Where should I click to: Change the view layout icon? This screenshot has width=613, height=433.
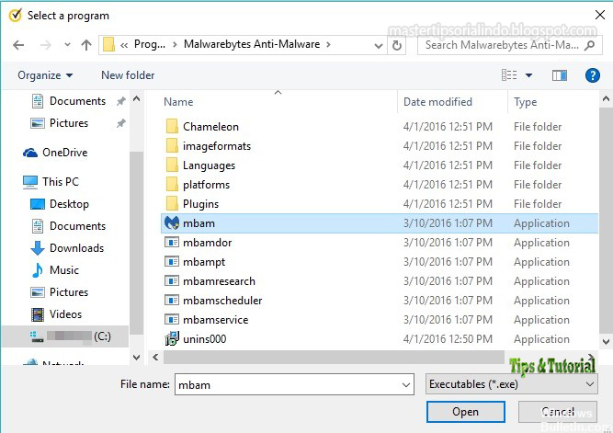coord(509,74)
